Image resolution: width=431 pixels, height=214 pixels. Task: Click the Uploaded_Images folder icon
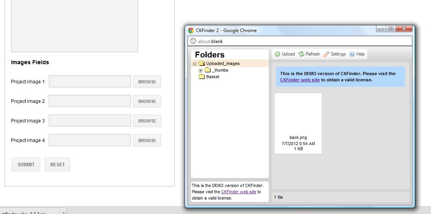(202, 63)
